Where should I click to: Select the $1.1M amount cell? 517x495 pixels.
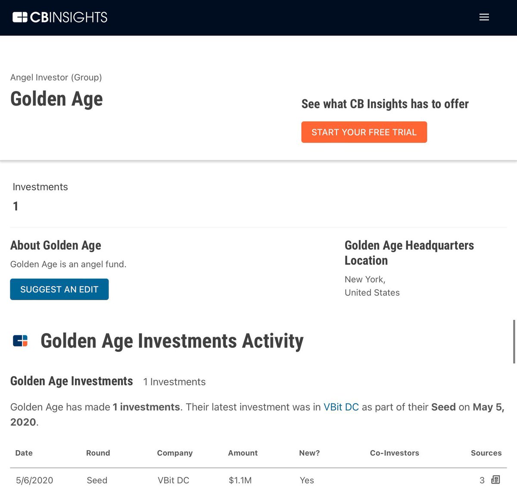(240, 480)
